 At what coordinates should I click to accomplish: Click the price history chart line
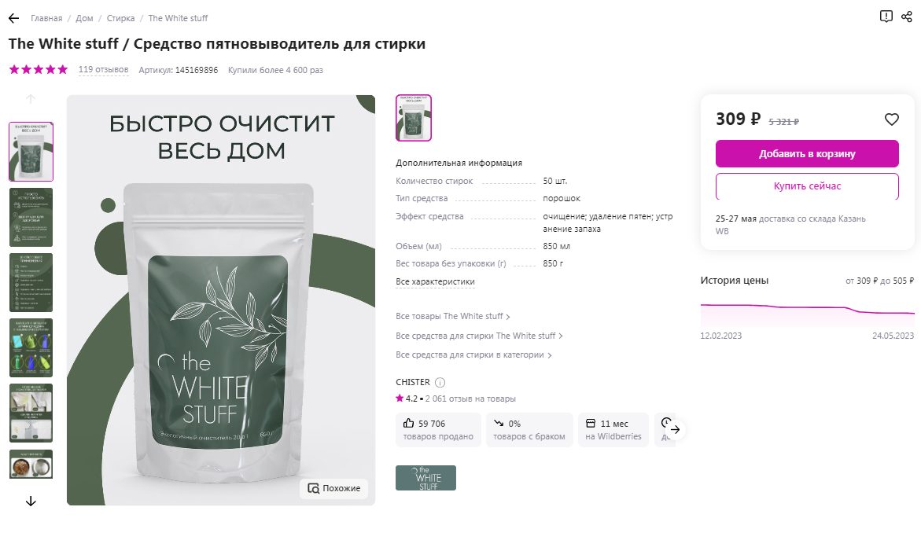tap(807, 307)
